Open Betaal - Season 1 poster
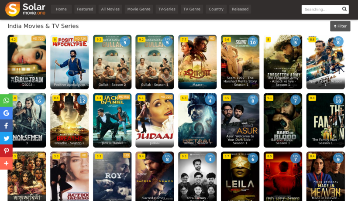Screen dimensions: 358x201 tap(197, 120)
